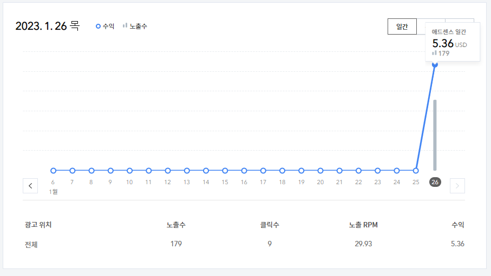Select the revenue data point for day 13

pos(187,171)
